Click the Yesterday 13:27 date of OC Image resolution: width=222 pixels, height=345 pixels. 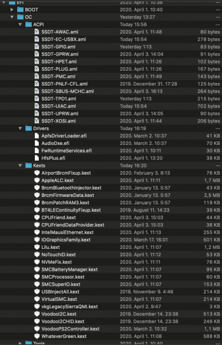[138, 17]
